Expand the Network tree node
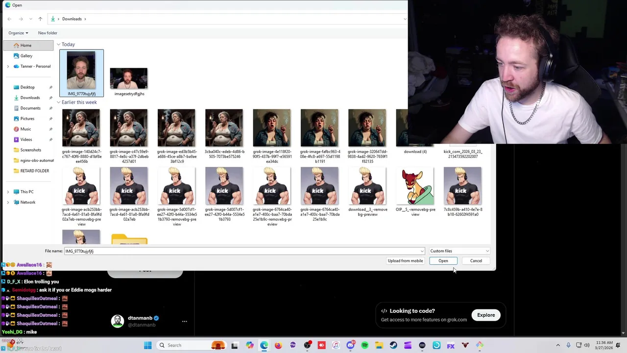The width and height of the screenshot is (627, 353). click(x=8, y=202)
